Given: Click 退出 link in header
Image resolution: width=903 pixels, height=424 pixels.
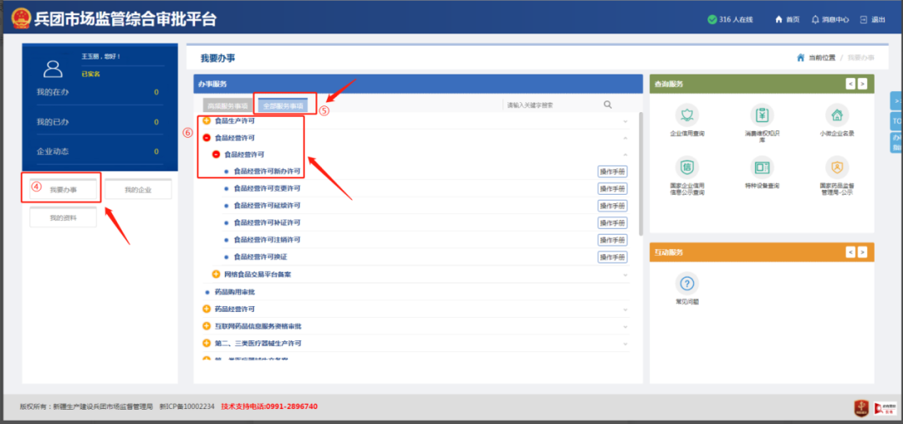Looking at the screenshot, I should click(x=878, y=19).
